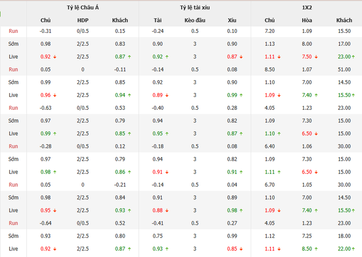The width and height of the screenshot is (362, 257).
Task: Select the 1X2 odds header
Action: coord(306,7)
